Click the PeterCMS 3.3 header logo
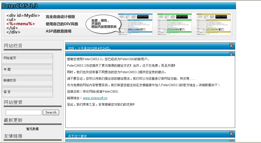This screenshot has width=261, height=143. click(20, 6)
